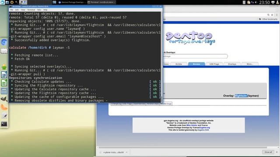
Task: Click the clipboard tray icon
Action: coord(244,2)
